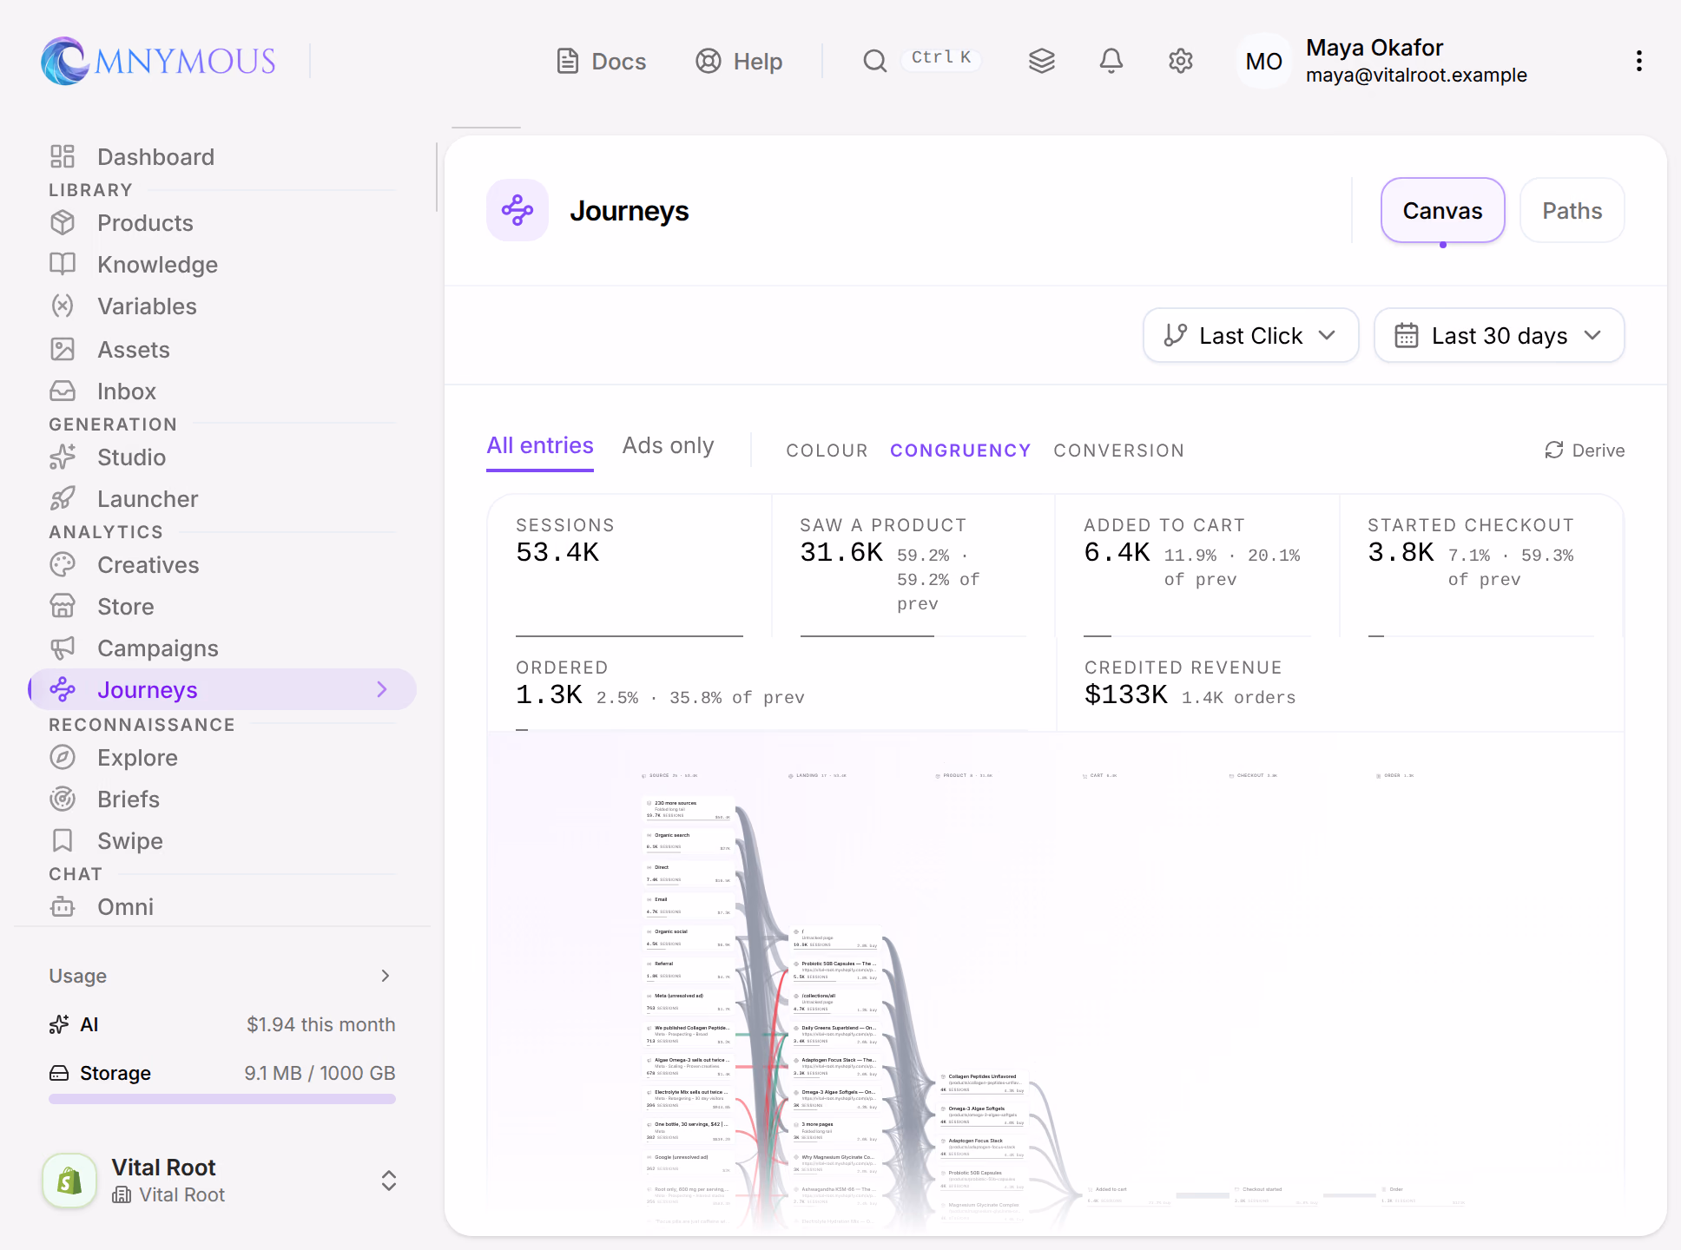
Task: Open the Explore compass icon
Action: point(63,757)
